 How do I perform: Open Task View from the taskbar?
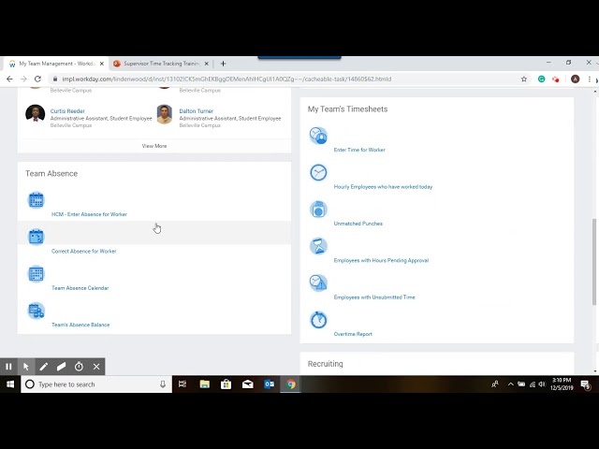point(183,384)
